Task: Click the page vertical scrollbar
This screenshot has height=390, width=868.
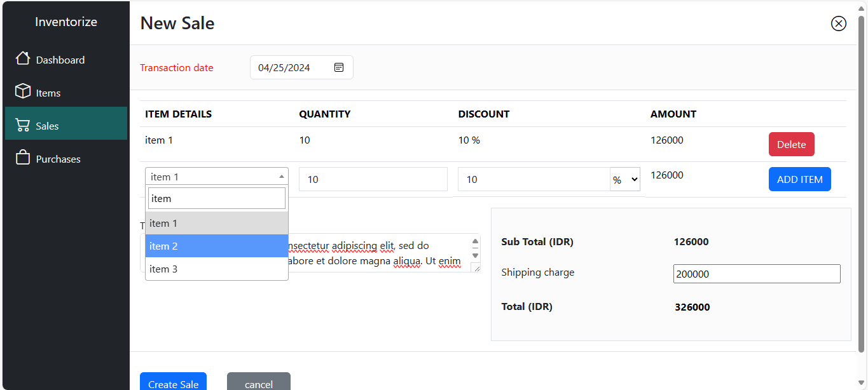Action: [862, 184]
